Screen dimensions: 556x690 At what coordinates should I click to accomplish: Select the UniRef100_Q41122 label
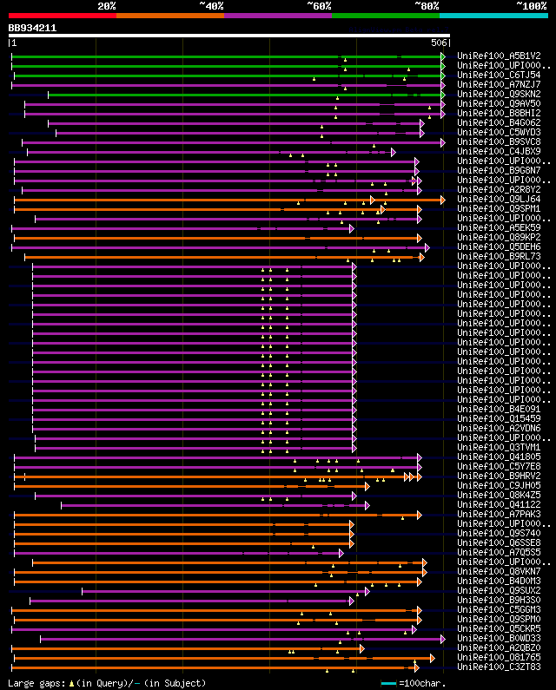tap(499, 505)
